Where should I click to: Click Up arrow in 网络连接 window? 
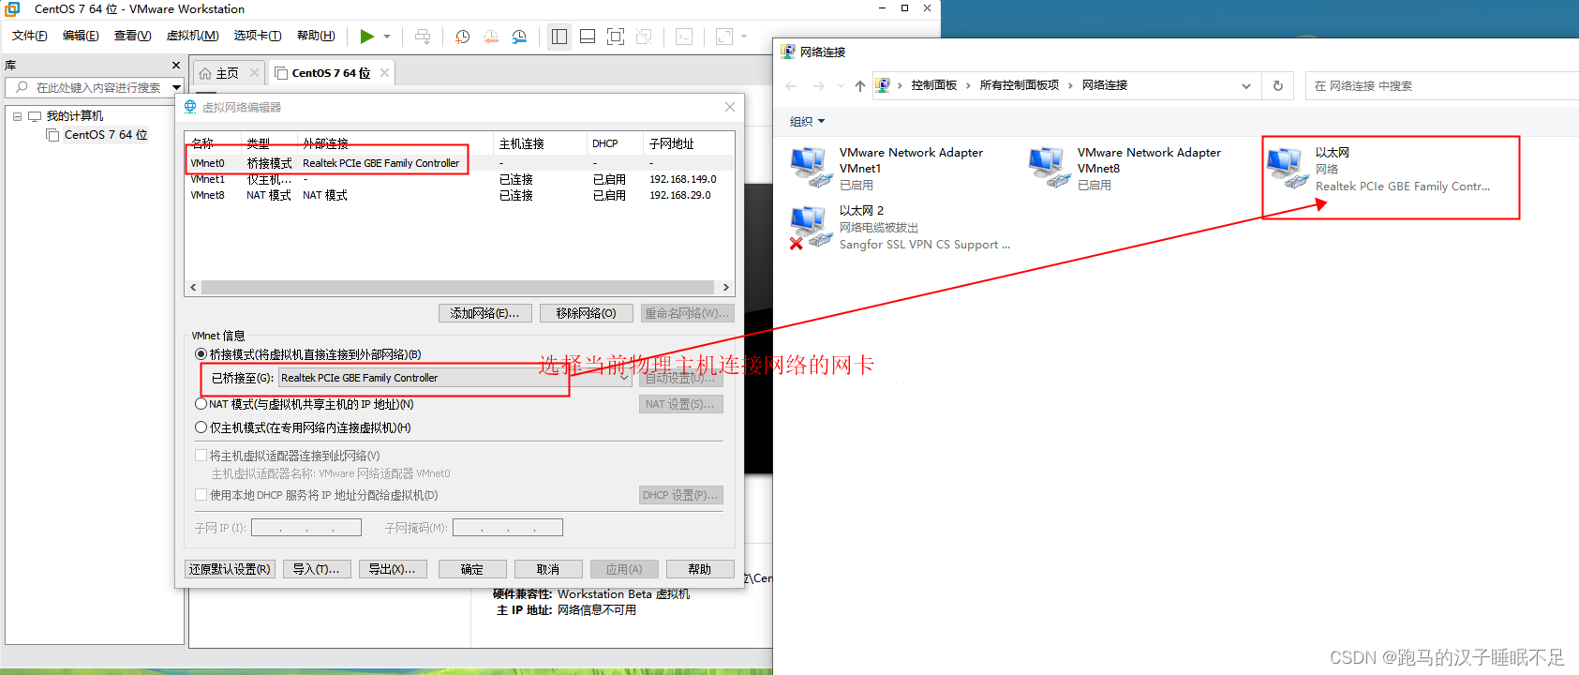(x=860, y=86)
